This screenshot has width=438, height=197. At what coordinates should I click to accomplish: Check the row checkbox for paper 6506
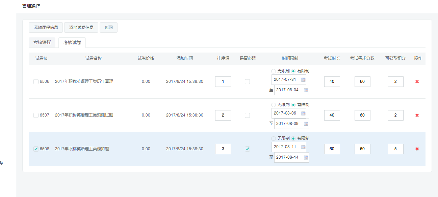click(36, 81)
